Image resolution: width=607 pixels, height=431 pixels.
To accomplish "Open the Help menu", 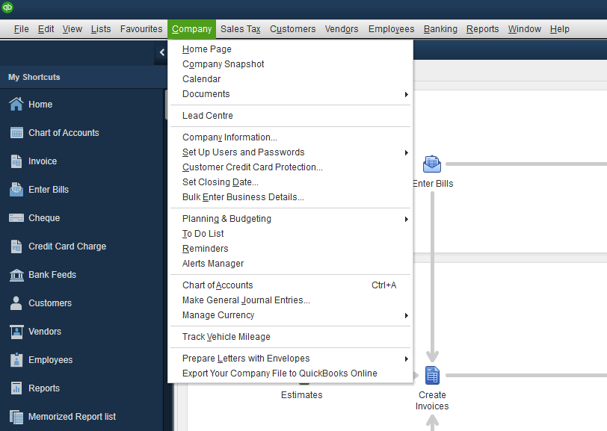I will pyautogui.click(x=559, y=29).
